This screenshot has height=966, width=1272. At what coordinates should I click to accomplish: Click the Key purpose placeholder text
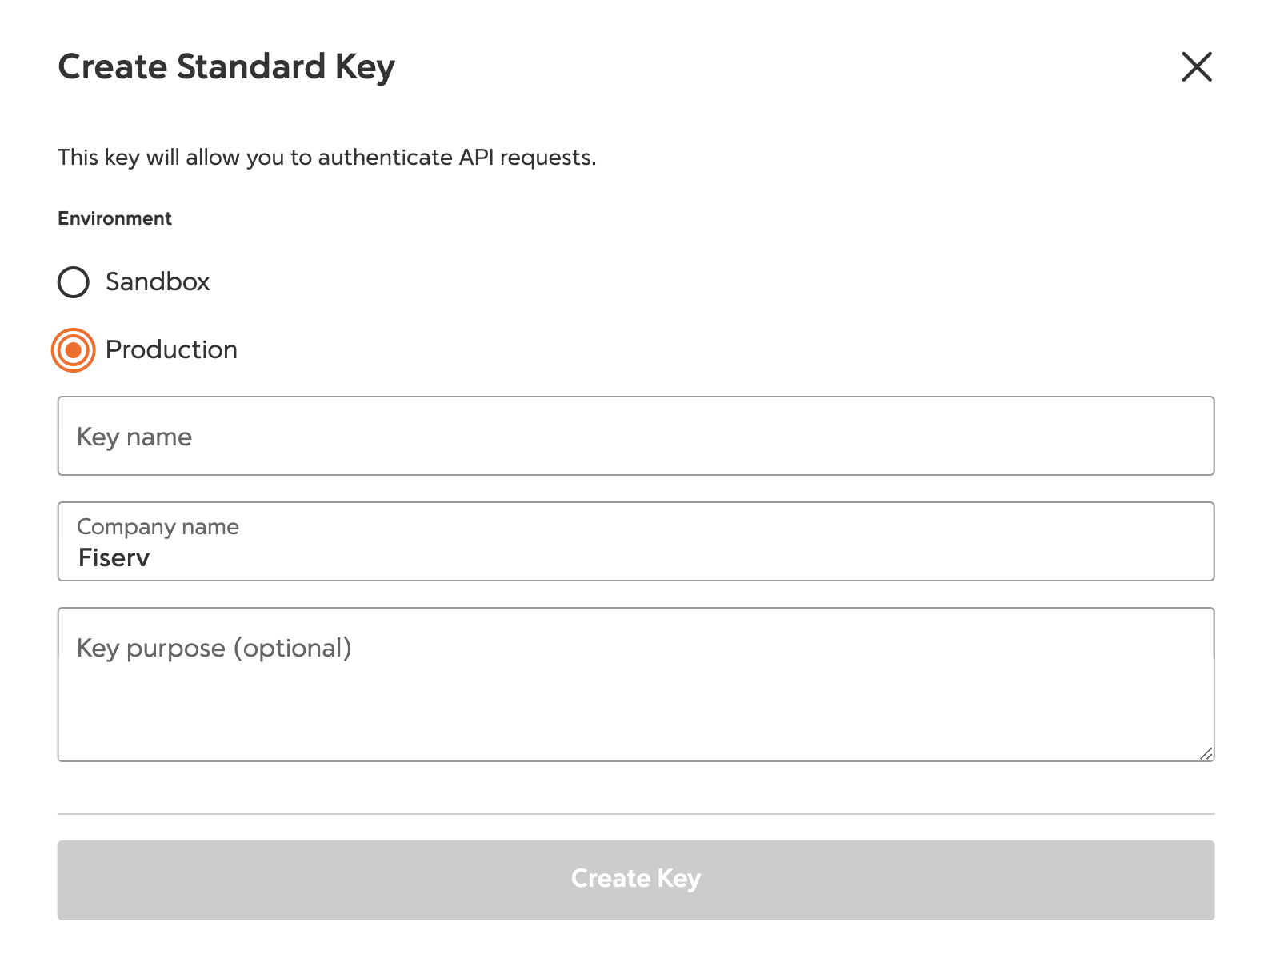[x=214, y=649]
